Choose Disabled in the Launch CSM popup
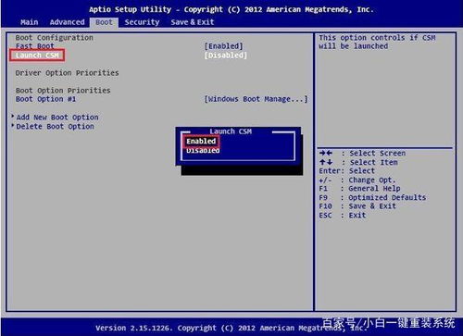The image size is (463, 336). tap(203, 151)
